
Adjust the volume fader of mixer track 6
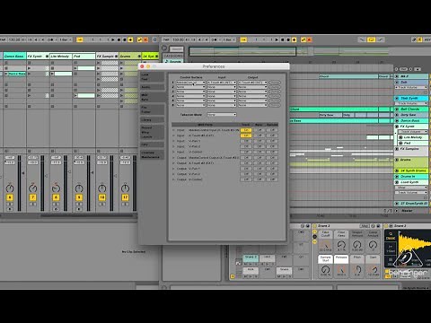click(x=22, y=173)
